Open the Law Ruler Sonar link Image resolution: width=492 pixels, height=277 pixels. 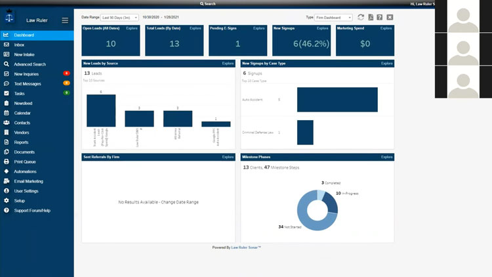[246, 247]
